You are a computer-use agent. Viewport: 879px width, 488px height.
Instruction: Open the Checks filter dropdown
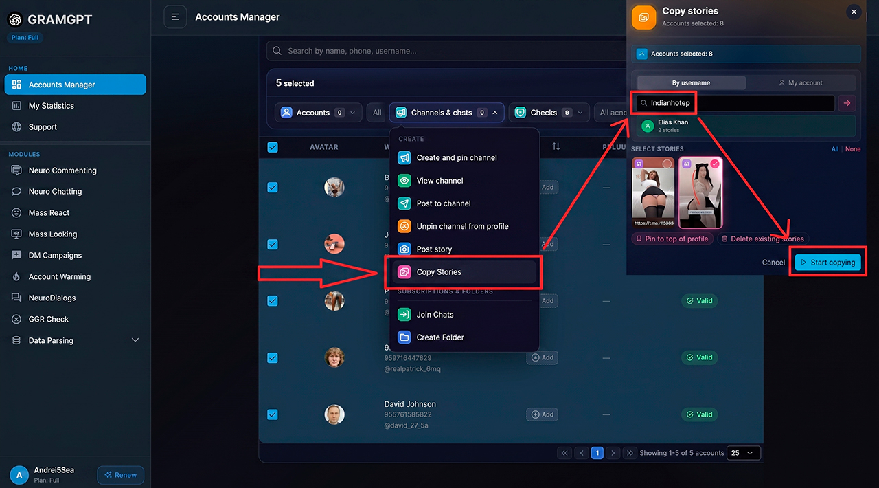pos(549,113)
